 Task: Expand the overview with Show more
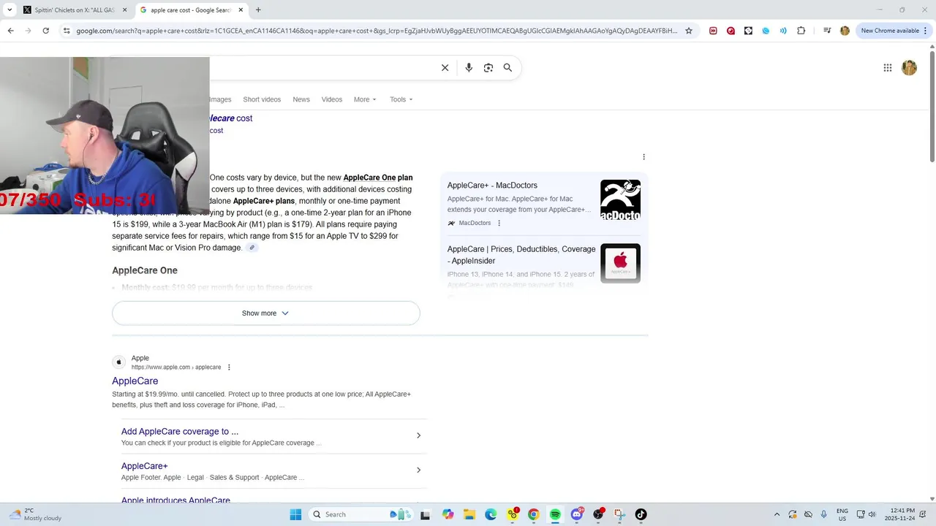pyautogui.click(x=265, y=313)
